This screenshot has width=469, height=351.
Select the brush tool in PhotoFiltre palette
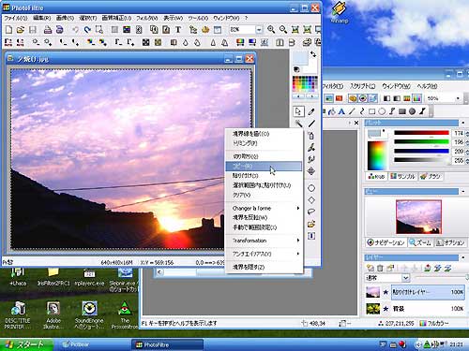[x=311, y=147]
